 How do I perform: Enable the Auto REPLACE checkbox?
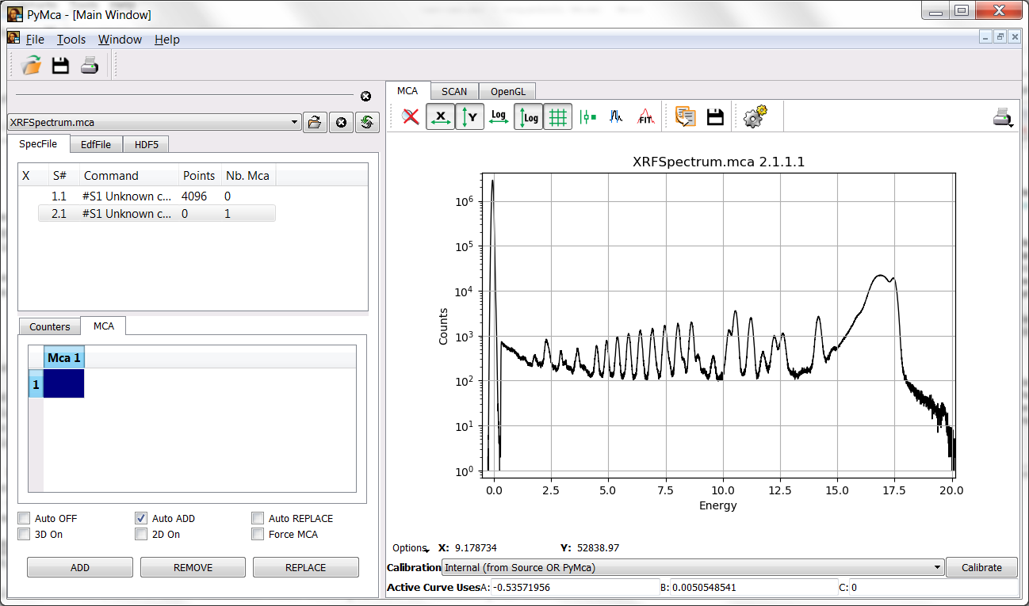pos(258,518)
